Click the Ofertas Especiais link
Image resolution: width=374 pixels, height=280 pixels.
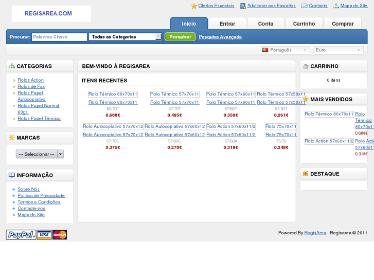click(x=216, y=6)
